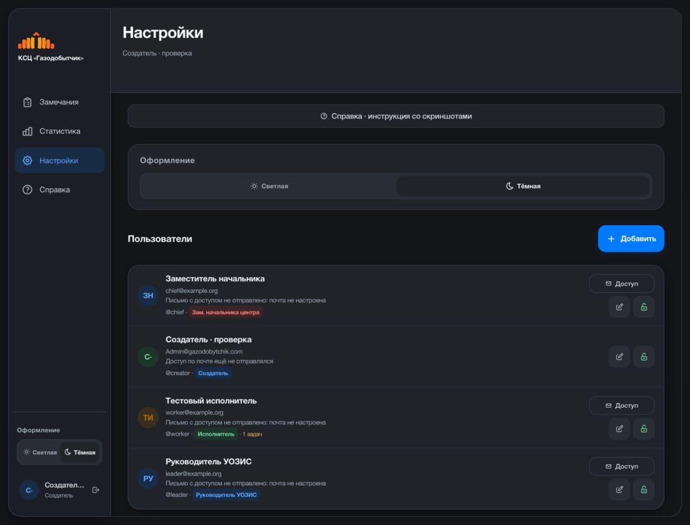Go to the Статистика page
This screenshot has width=690, height=525.
click(59, 131)
